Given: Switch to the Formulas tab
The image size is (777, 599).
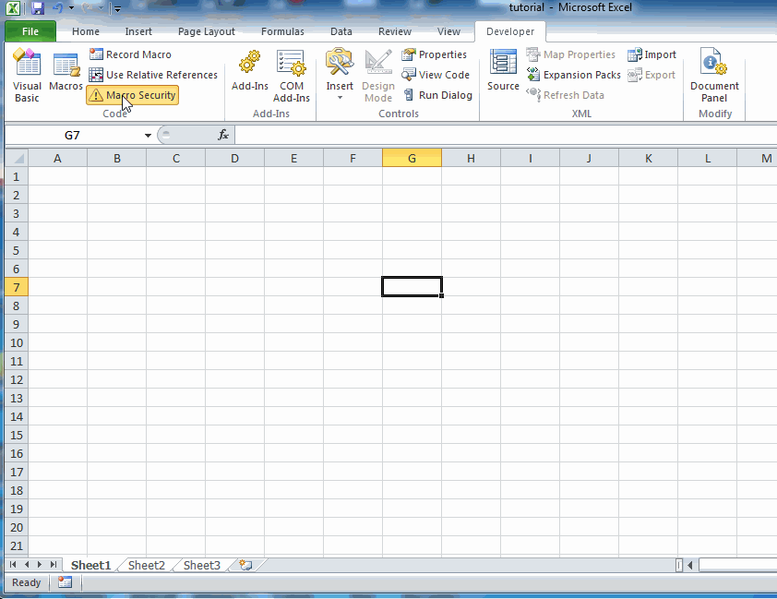Looking at the screenshot, I should [282, 31].
